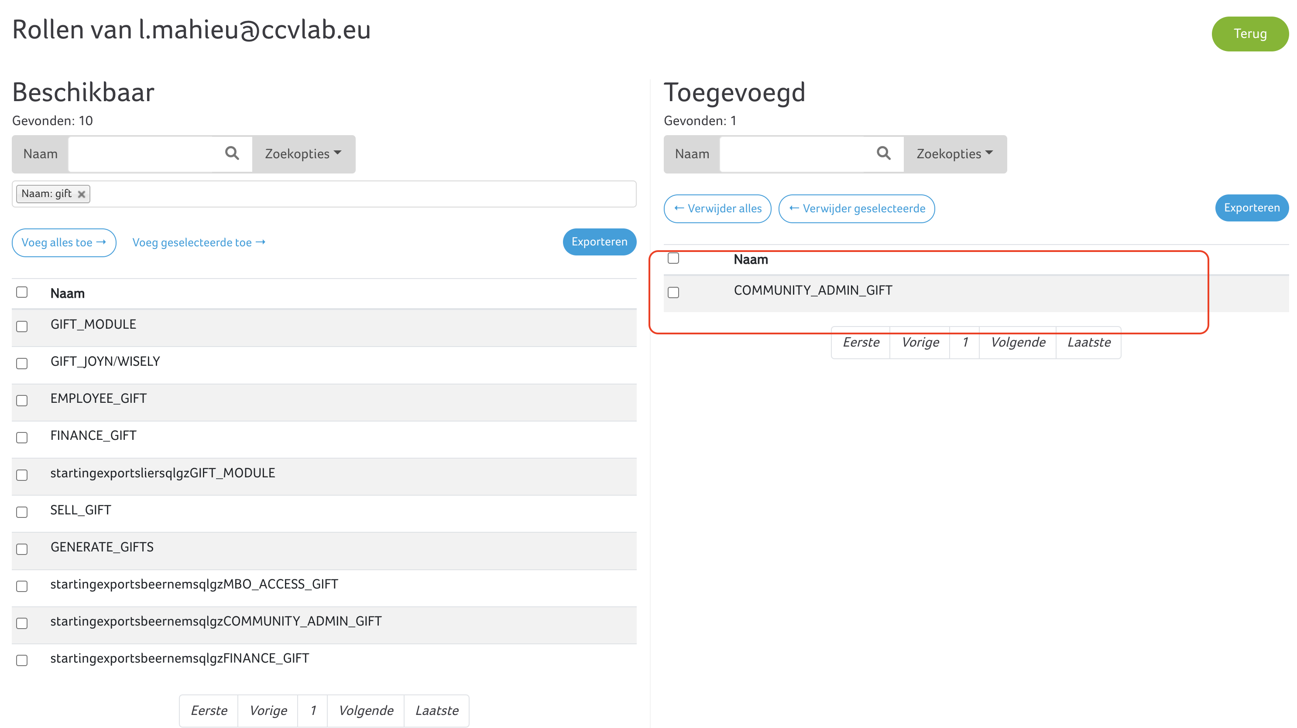The width and height of the screenshot is (1297, 728).
Task: Click 'Voeg geselecteerde toe' link
Action: pyautogui.click(x=199, y=242)
